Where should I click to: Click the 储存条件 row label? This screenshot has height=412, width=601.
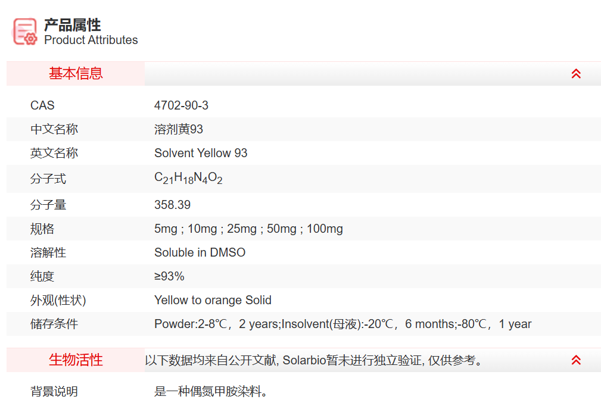click(54, 324)
